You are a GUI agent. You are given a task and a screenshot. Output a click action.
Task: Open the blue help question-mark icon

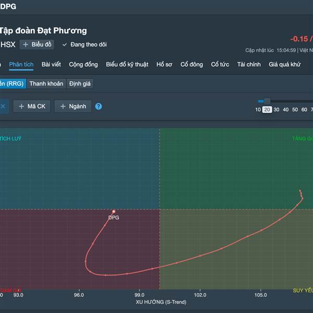[x=99, y=106]
